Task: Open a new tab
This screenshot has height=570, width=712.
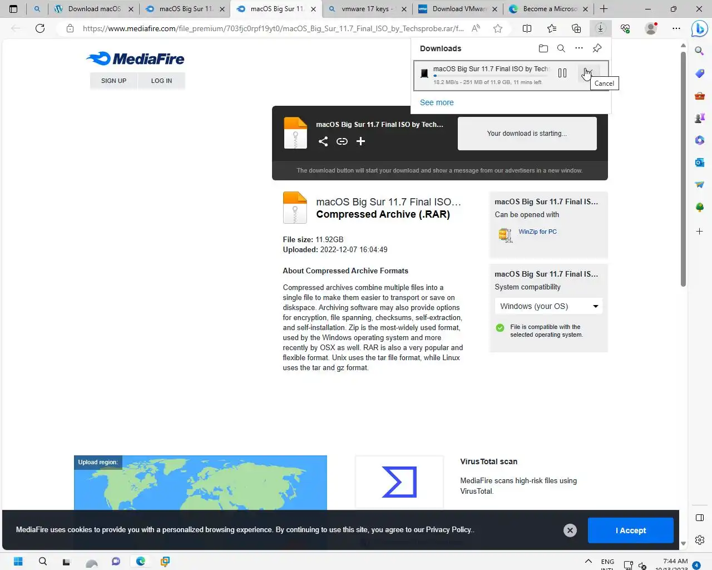Action: [x=604, y=9]
